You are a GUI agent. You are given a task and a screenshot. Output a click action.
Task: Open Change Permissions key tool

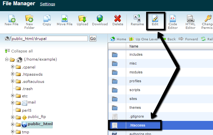point(207,22)
